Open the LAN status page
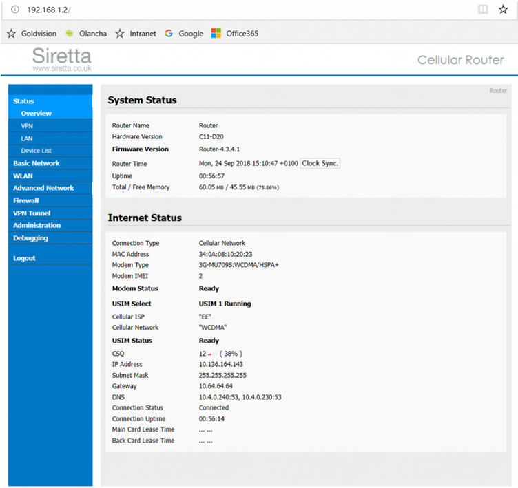 pos(50,138)
